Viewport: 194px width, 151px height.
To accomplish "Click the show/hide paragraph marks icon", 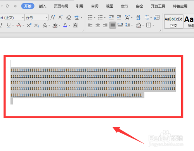I will click(147, 18).
